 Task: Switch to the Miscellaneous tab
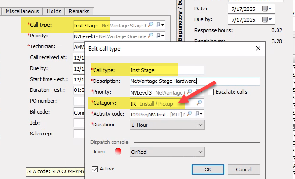(22, 11)
